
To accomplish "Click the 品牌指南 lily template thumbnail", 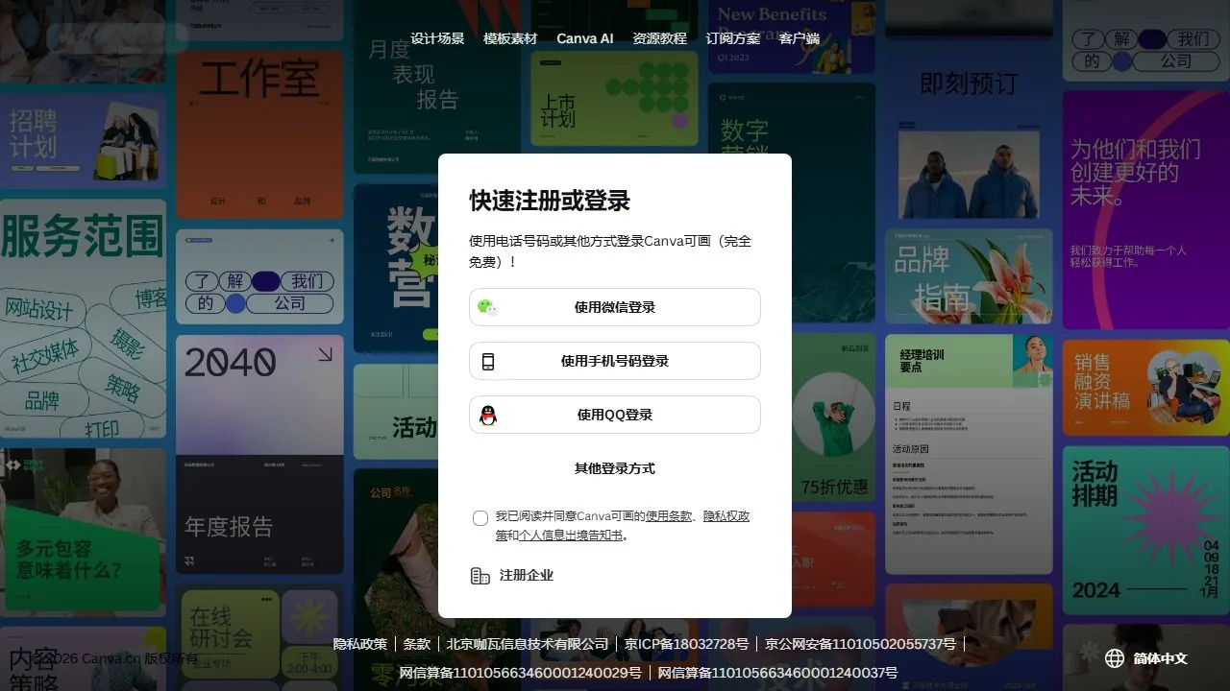I will coord(969,276).
